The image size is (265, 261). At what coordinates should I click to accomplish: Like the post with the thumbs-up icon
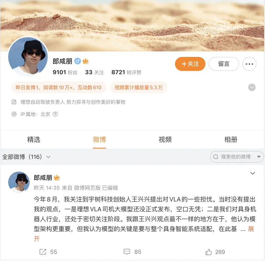(x=208, y=252)
